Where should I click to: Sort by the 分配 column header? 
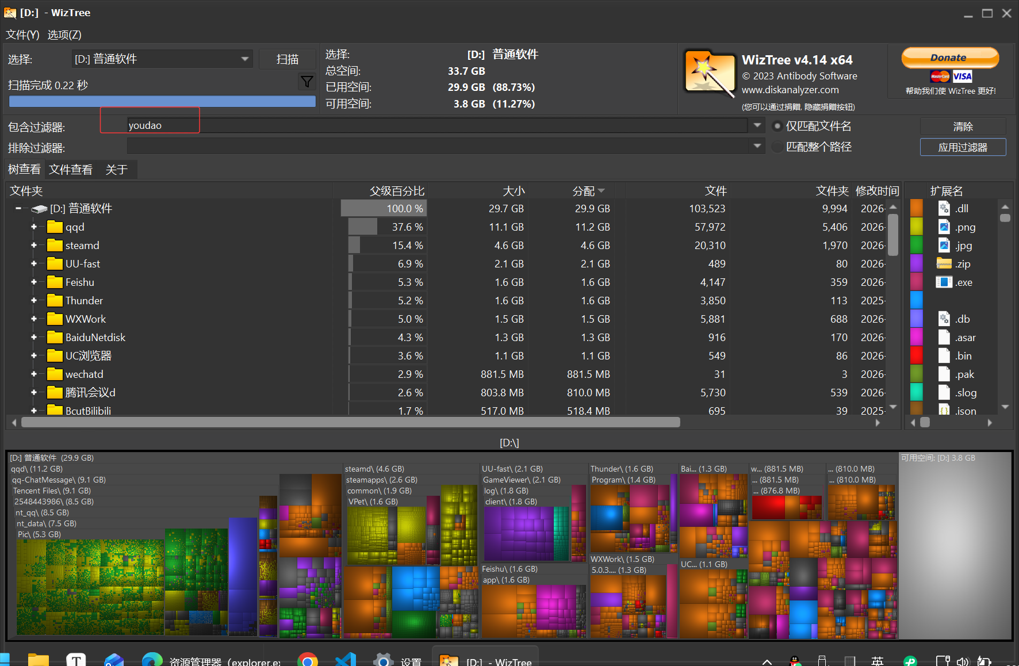coord(583,191)
